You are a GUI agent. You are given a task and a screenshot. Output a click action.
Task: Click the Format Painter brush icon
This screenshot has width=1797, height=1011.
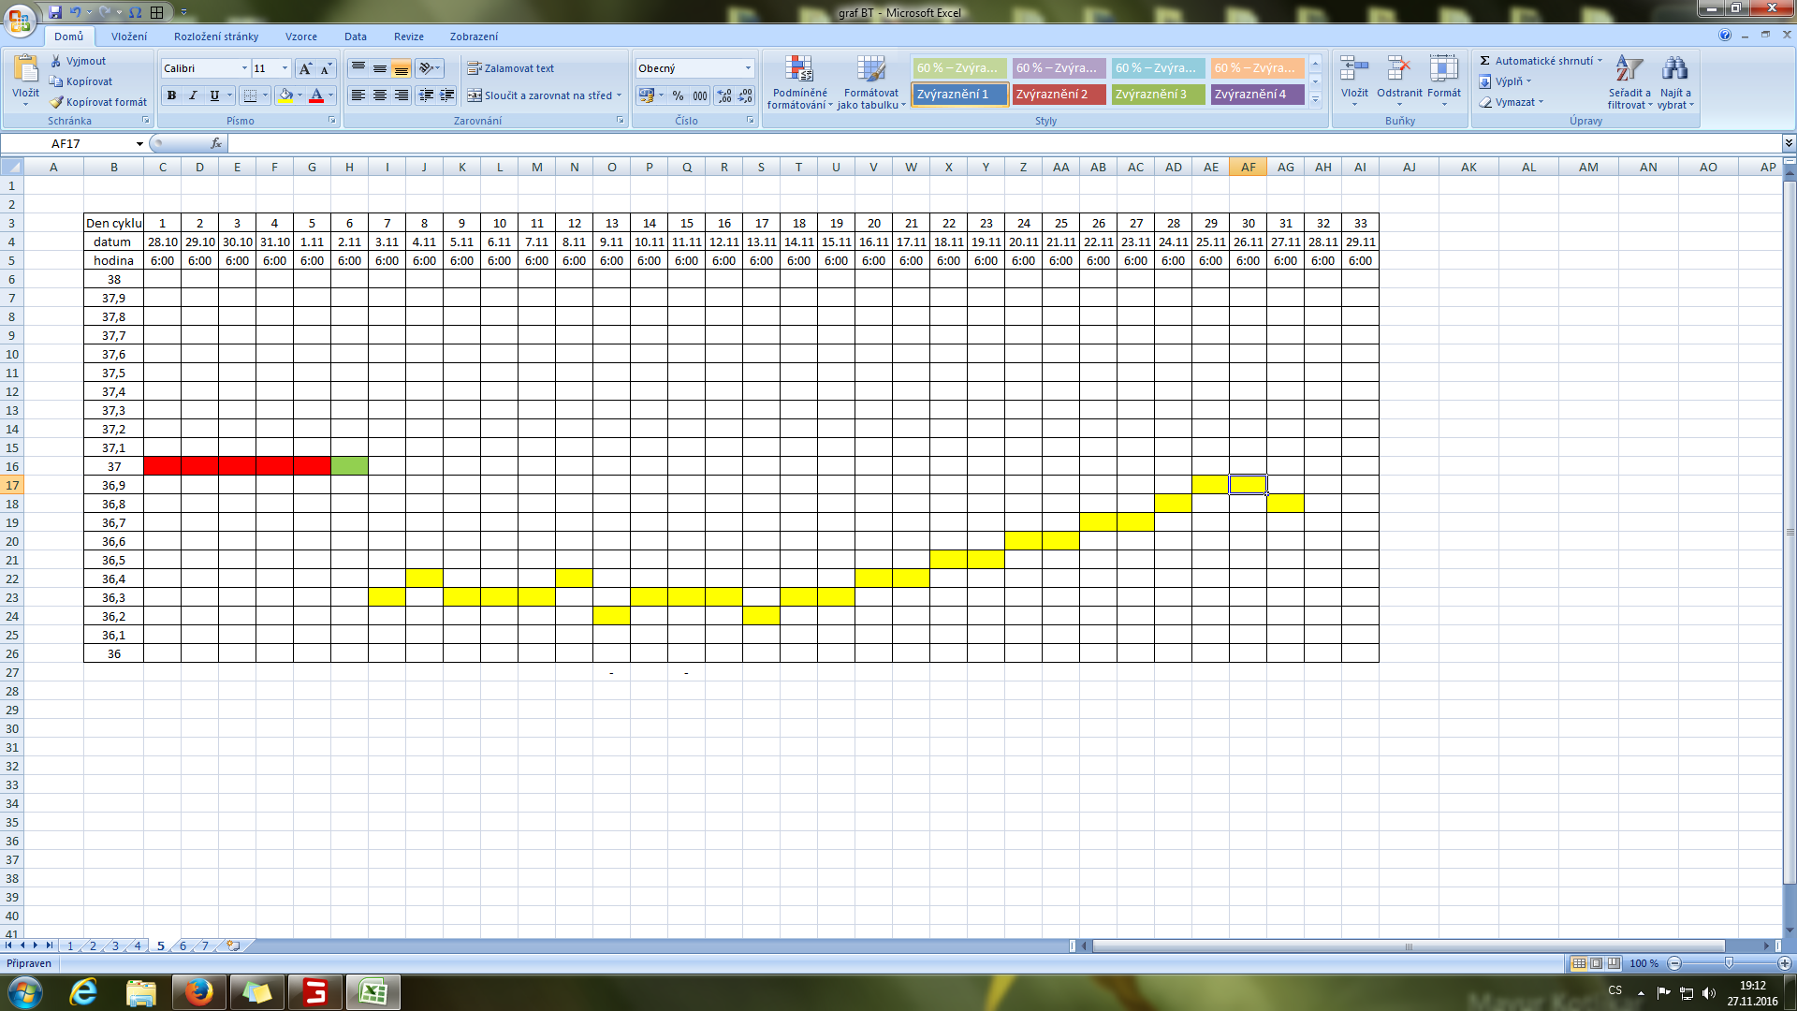coord(57,102)
